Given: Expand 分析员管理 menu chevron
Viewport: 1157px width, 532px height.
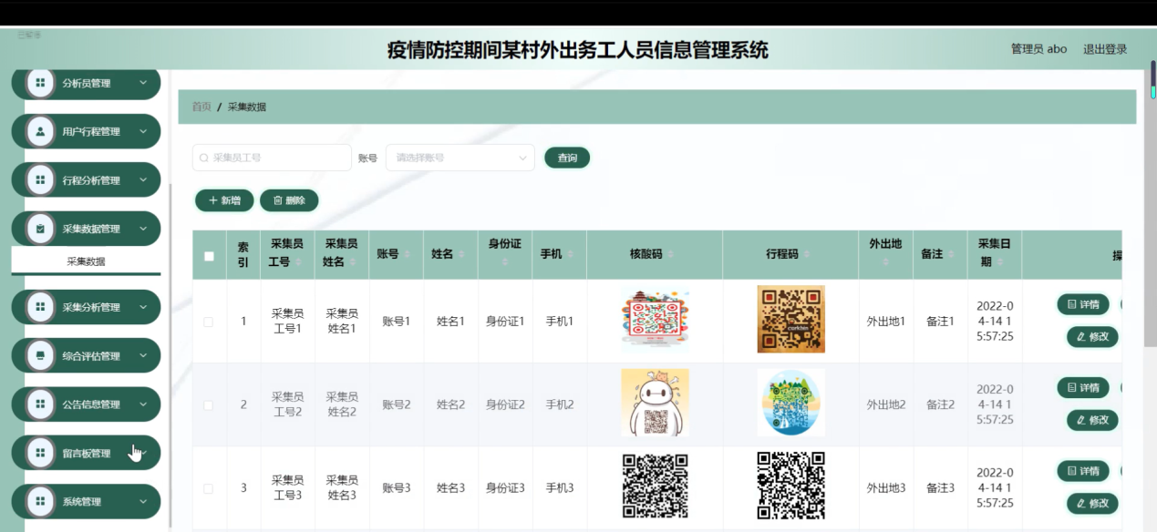Looking at the screenshot, I should (x=143, y=83).
